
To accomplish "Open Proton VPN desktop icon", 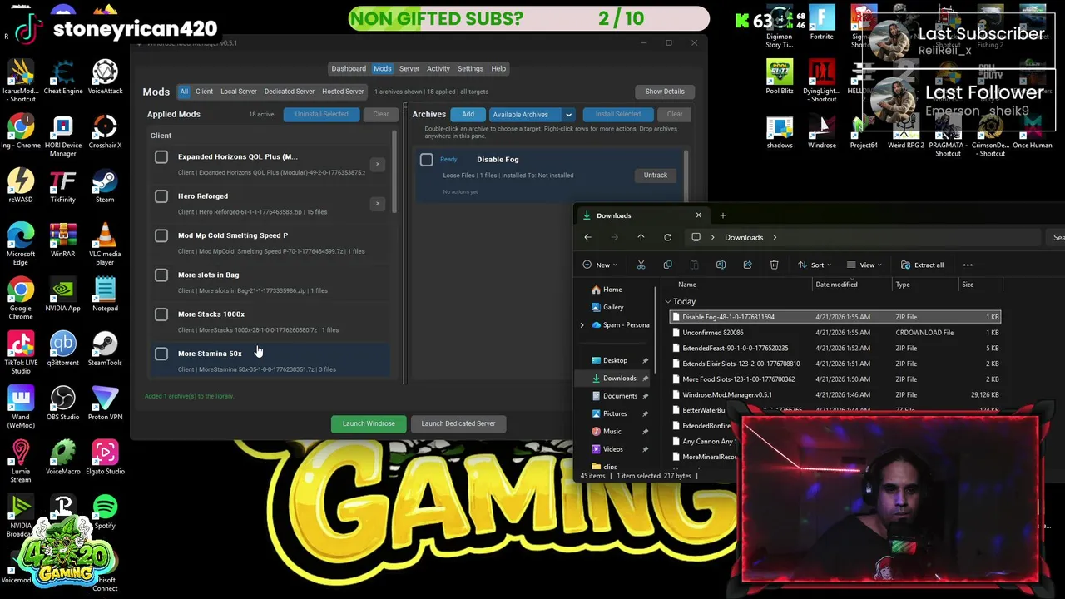I will 105,402.
